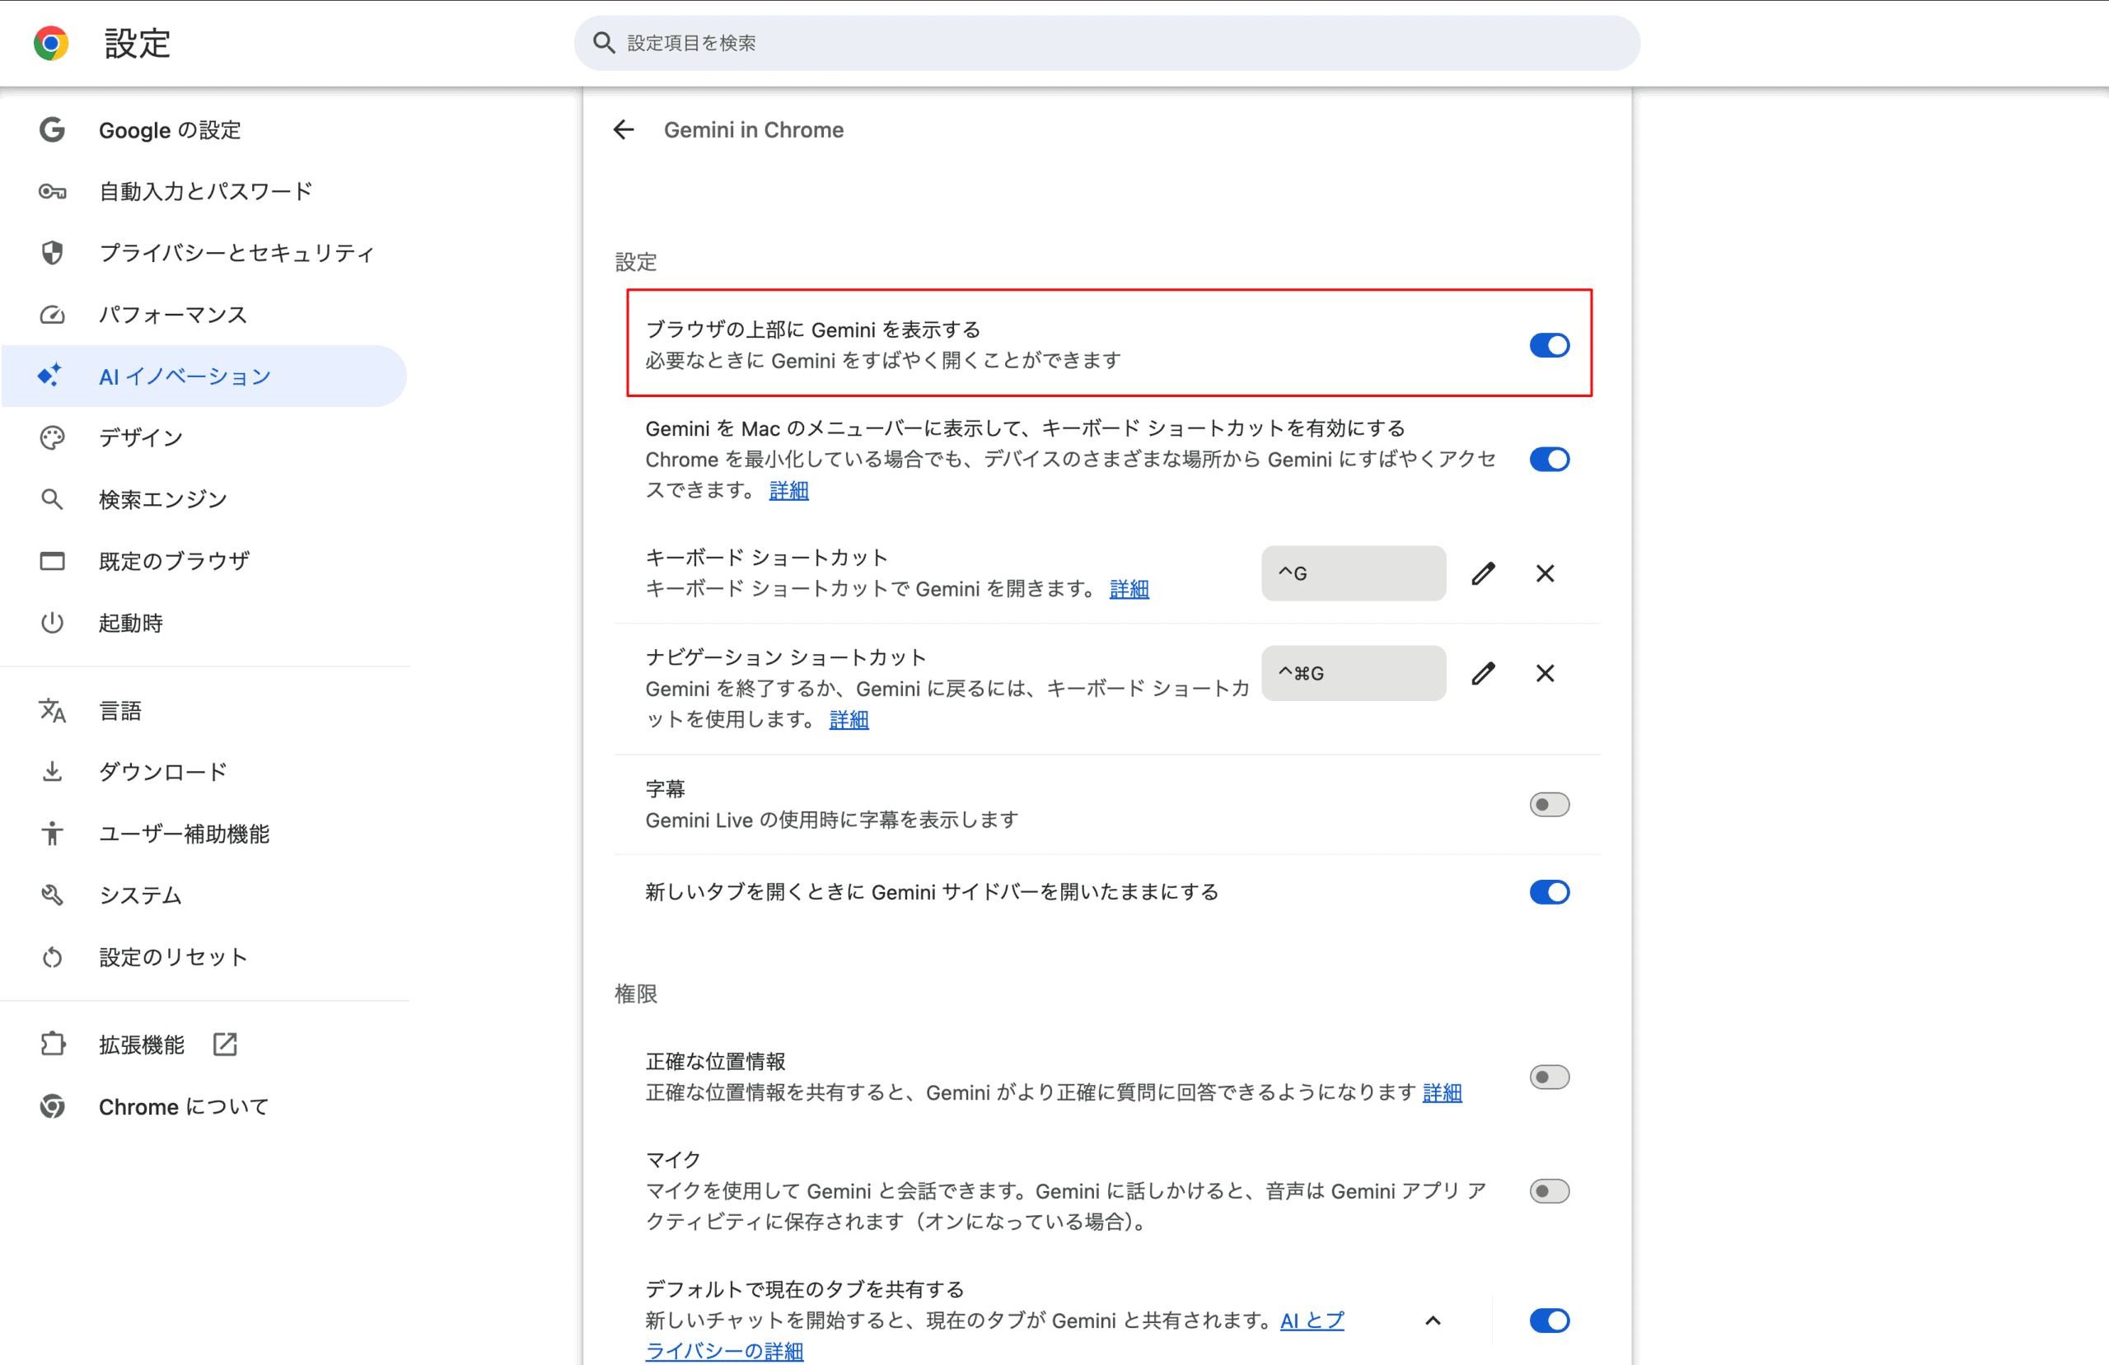Viewport: 2109px width, 1365px height.
Task: Click the sparkle icon for AI innovations
Action: (x=49, y=376)
